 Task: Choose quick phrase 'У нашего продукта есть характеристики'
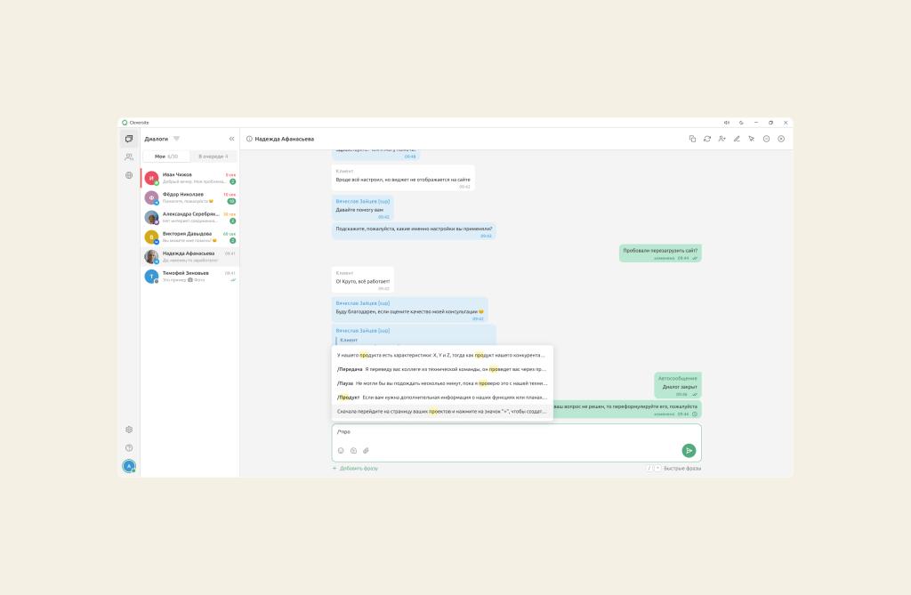[x=442, y=355]
